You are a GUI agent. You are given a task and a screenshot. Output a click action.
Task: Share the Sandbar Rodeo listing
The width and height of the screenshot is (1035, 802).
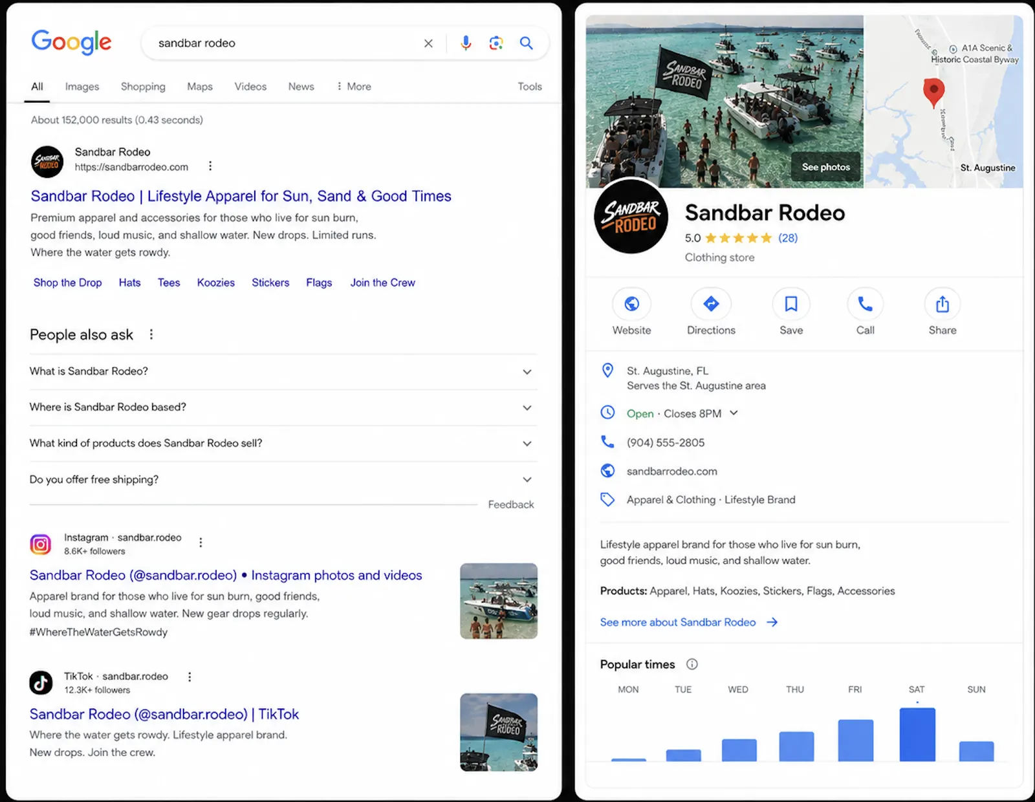pyautogui.click(x=942, y=304)
